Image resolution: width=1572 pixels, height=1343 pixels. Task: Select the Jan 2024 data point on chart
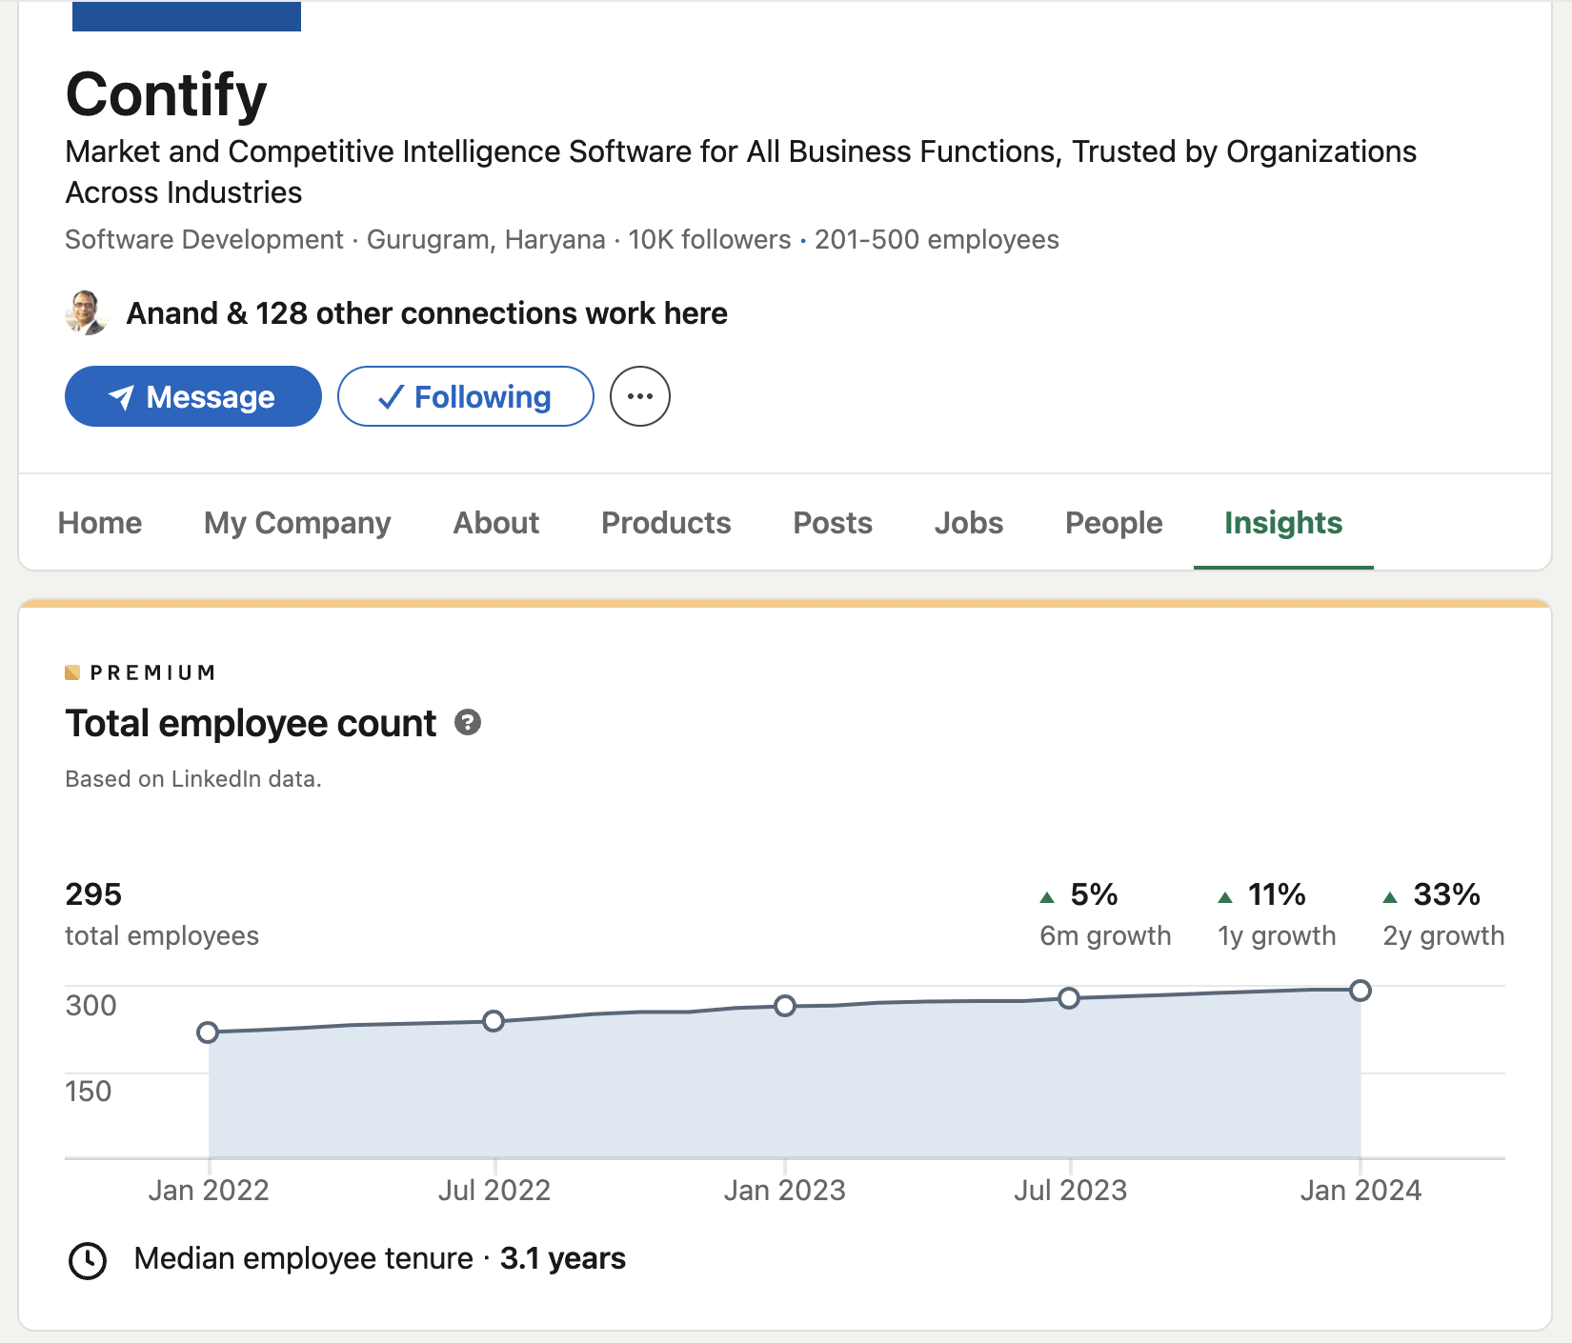pyautogui.click(x=1360, y=991)
